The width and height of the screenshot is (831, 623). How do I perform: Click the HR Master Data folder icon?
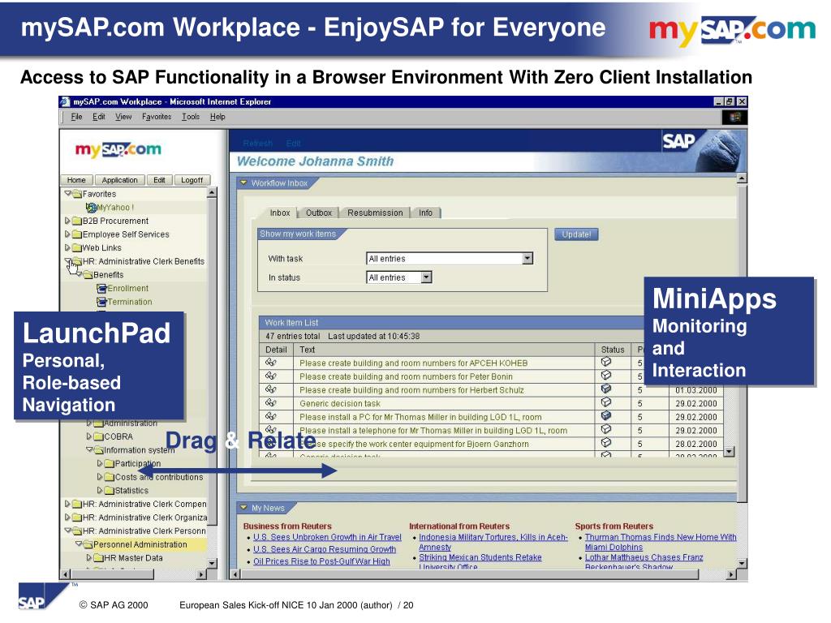98,558
